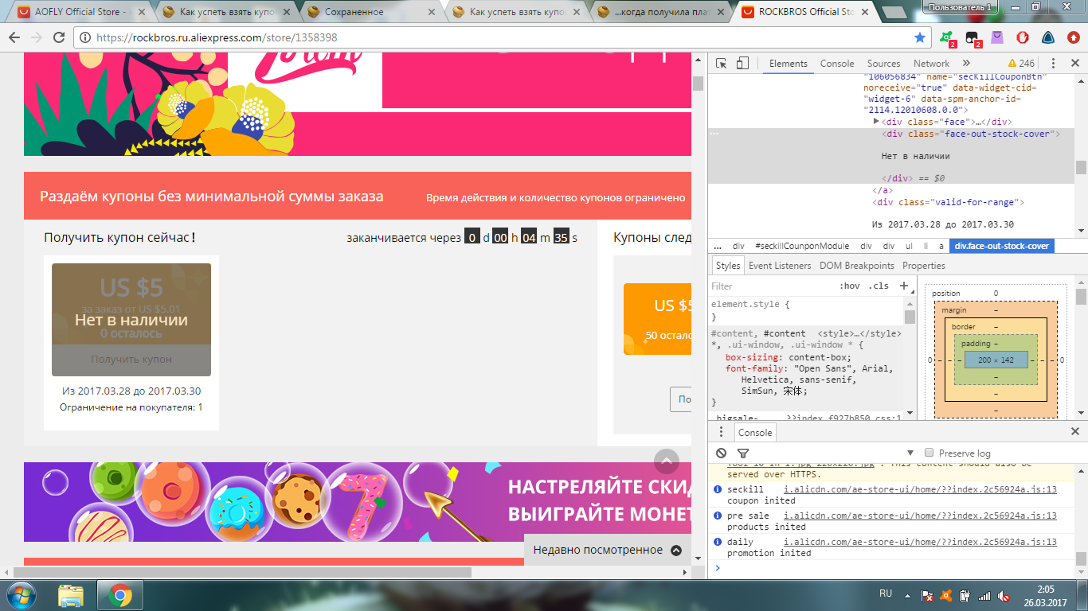Image resolution: width=1088 pixels, height=611 pixels.
Task: Toggle the device toolbar icon in DevTools
Action: coord(742,64)
